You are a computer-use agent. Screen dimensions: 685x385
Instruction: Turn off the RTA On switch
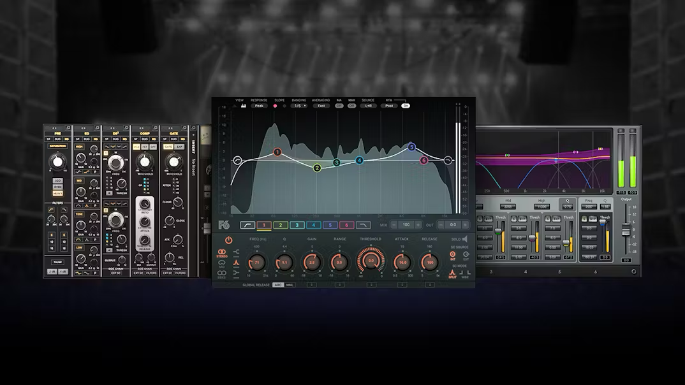pos(406,106)
